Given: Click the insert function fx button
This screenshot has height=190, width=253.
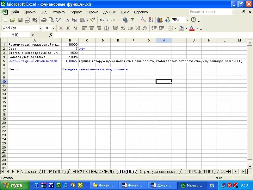Looking at the screenshot, I should pos(51,35).
